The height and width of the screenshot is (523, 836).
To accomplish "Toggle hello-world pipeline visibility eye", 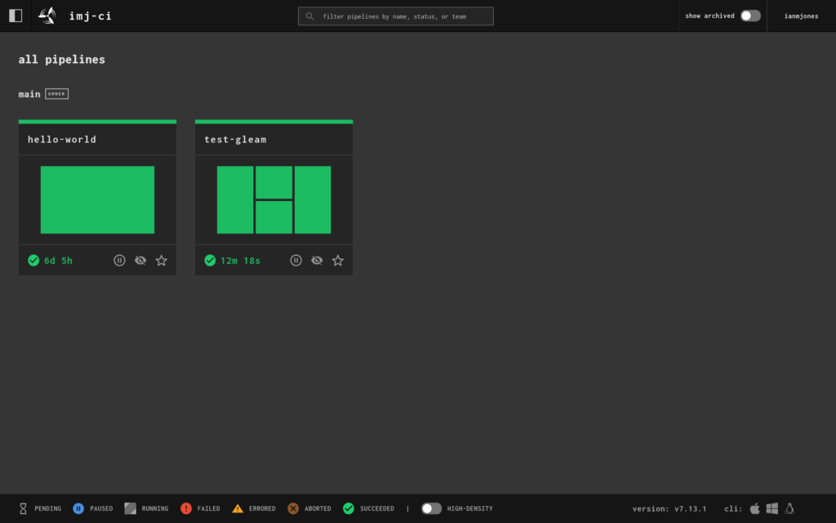I will 140,261.
